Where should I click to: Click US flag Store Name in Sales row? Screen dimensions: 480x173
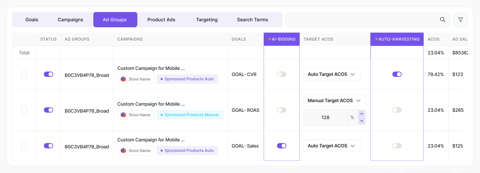click(x=136, y=151)
